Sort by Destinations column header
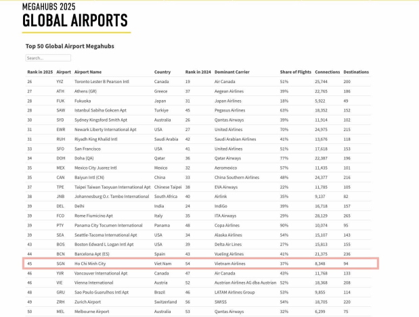This screenshot has width=419, height=317. (356, 72)
